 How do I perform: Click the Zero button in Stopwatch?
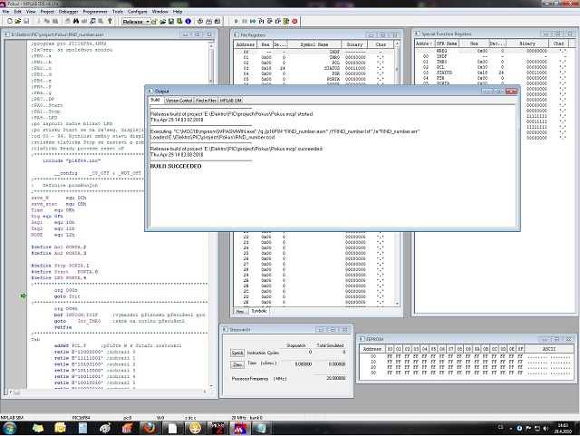coord(237,364)
